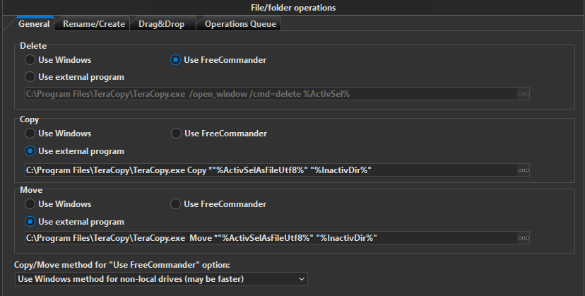Expand the Copy/Move method dropdown
The width and height of the screenshot is (585, 296).
(162, 280)
